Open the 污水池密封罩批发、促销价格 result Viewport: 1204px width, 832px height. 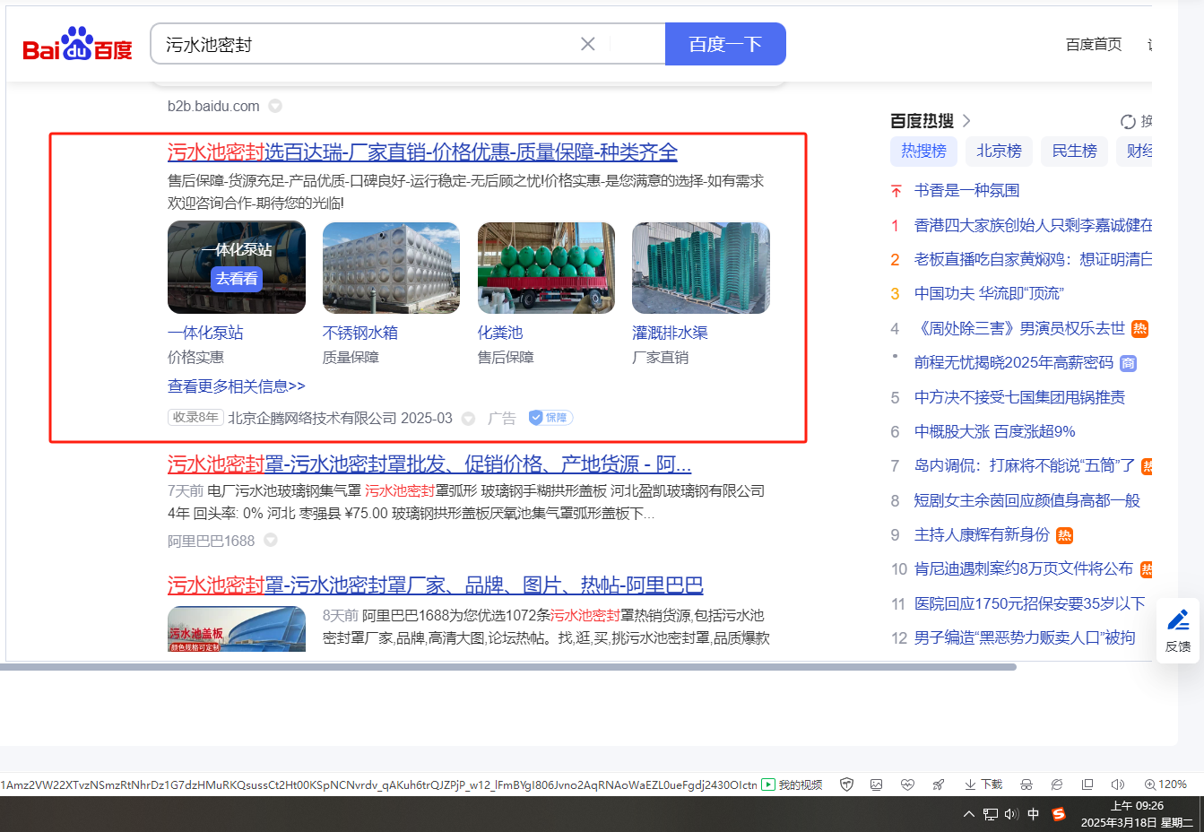point(429,464)
